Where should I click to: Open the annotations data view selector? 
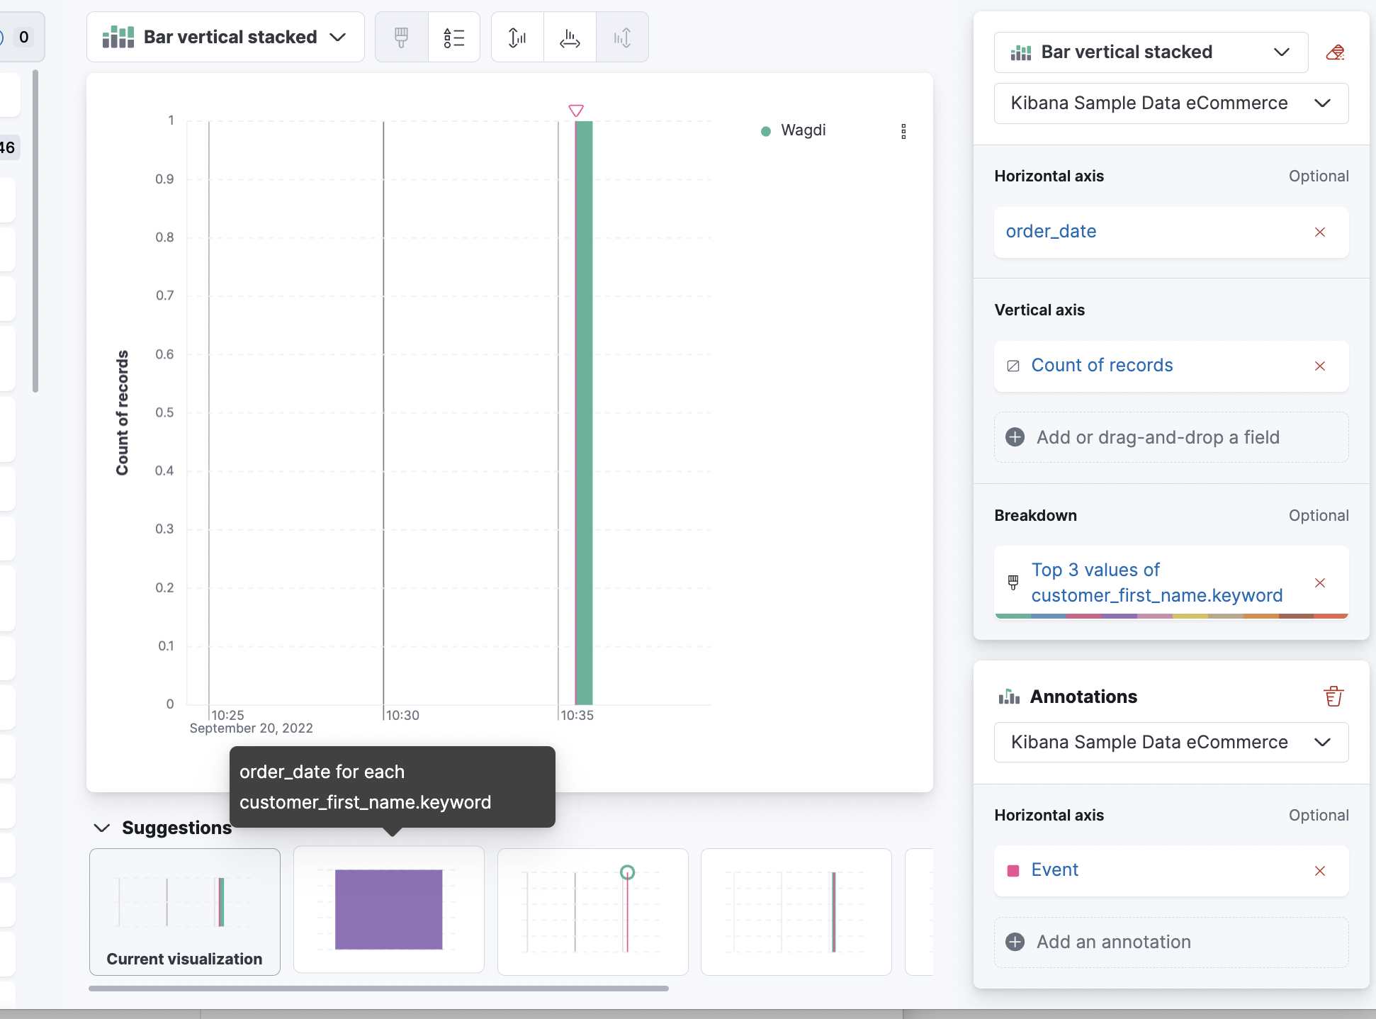point(1170,742)
